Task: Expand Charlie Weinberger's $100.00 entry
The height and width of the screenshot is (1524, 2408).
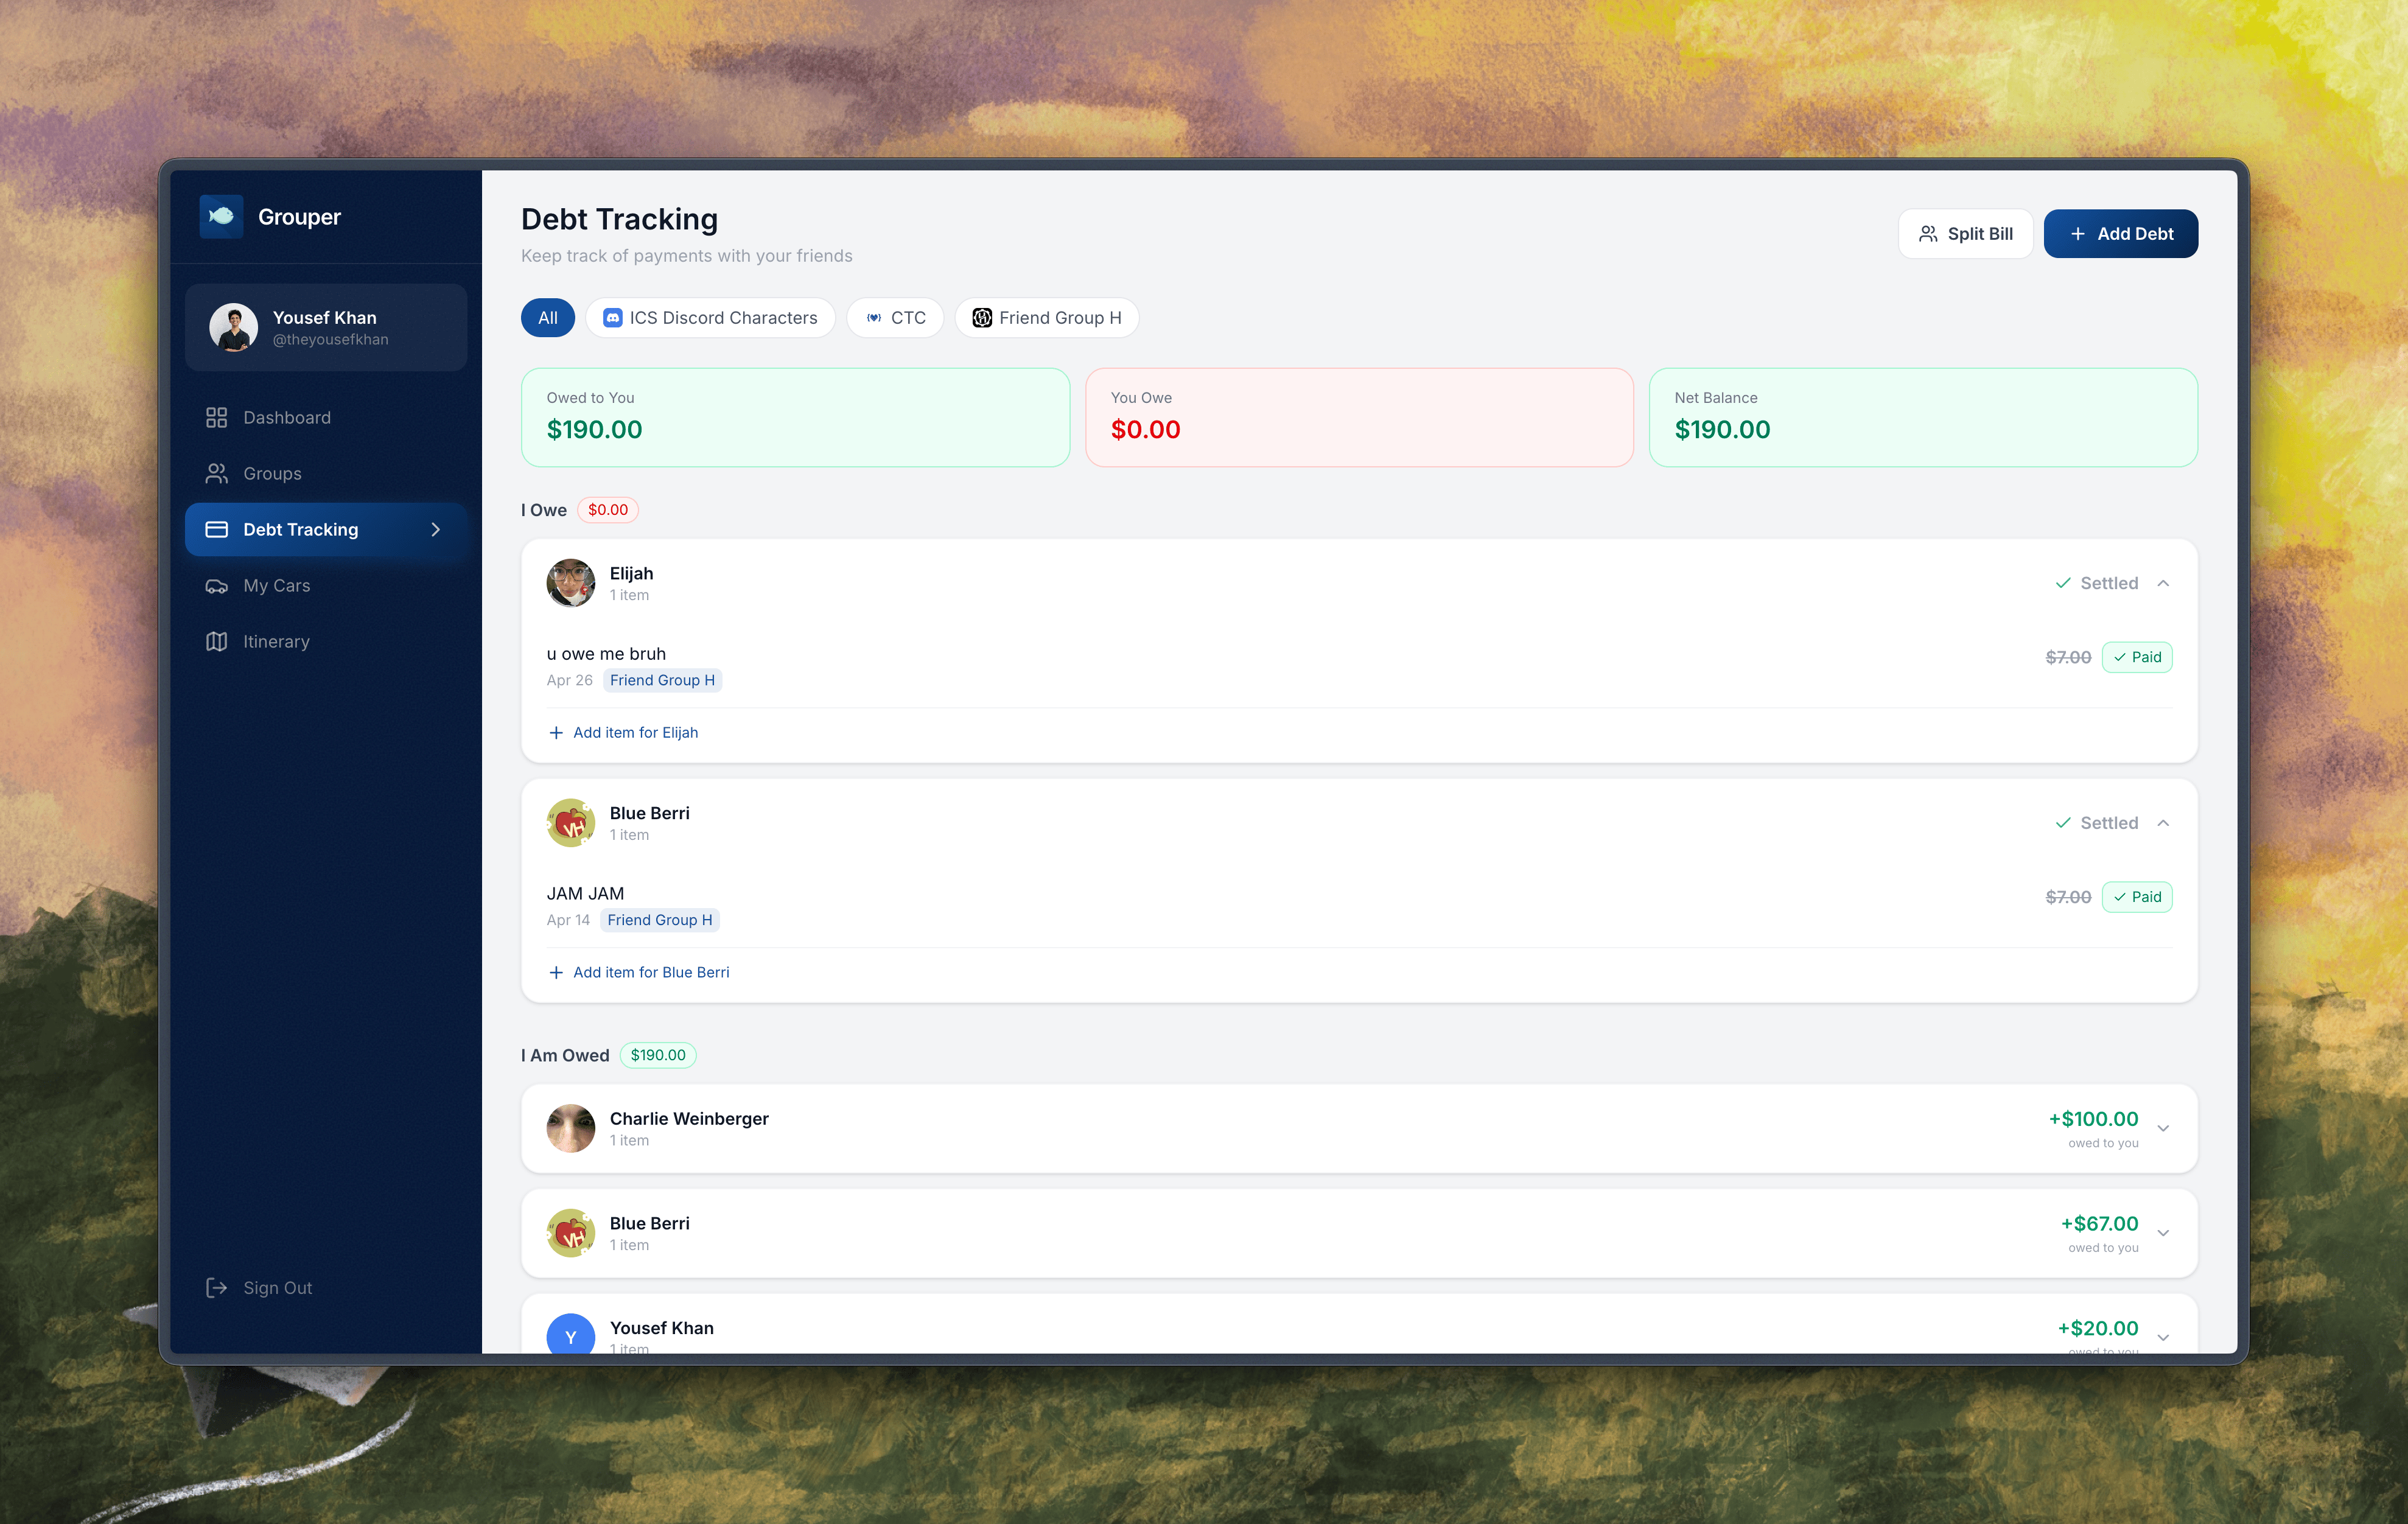Action: click(x=2163, y=1128)
